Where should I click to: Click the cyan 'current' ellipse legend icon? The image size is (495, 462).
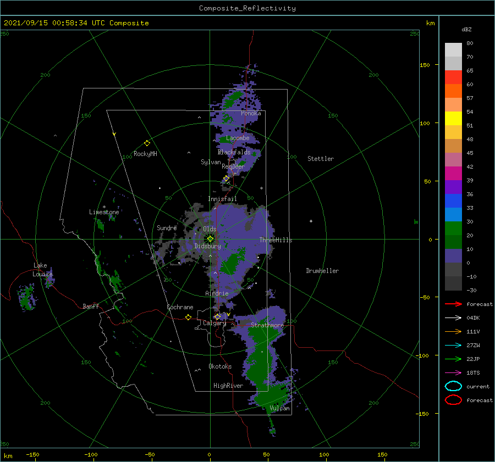click(x=453, y=386)
